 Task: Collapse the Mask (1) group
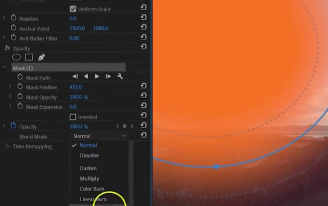tap(5, 67)
